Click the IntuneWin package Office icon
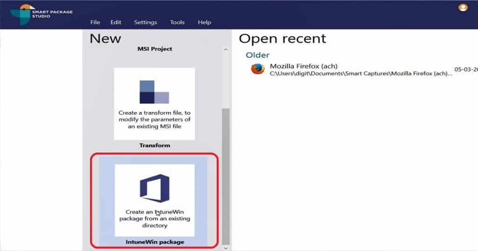478x251 pixels. [155, 188]
